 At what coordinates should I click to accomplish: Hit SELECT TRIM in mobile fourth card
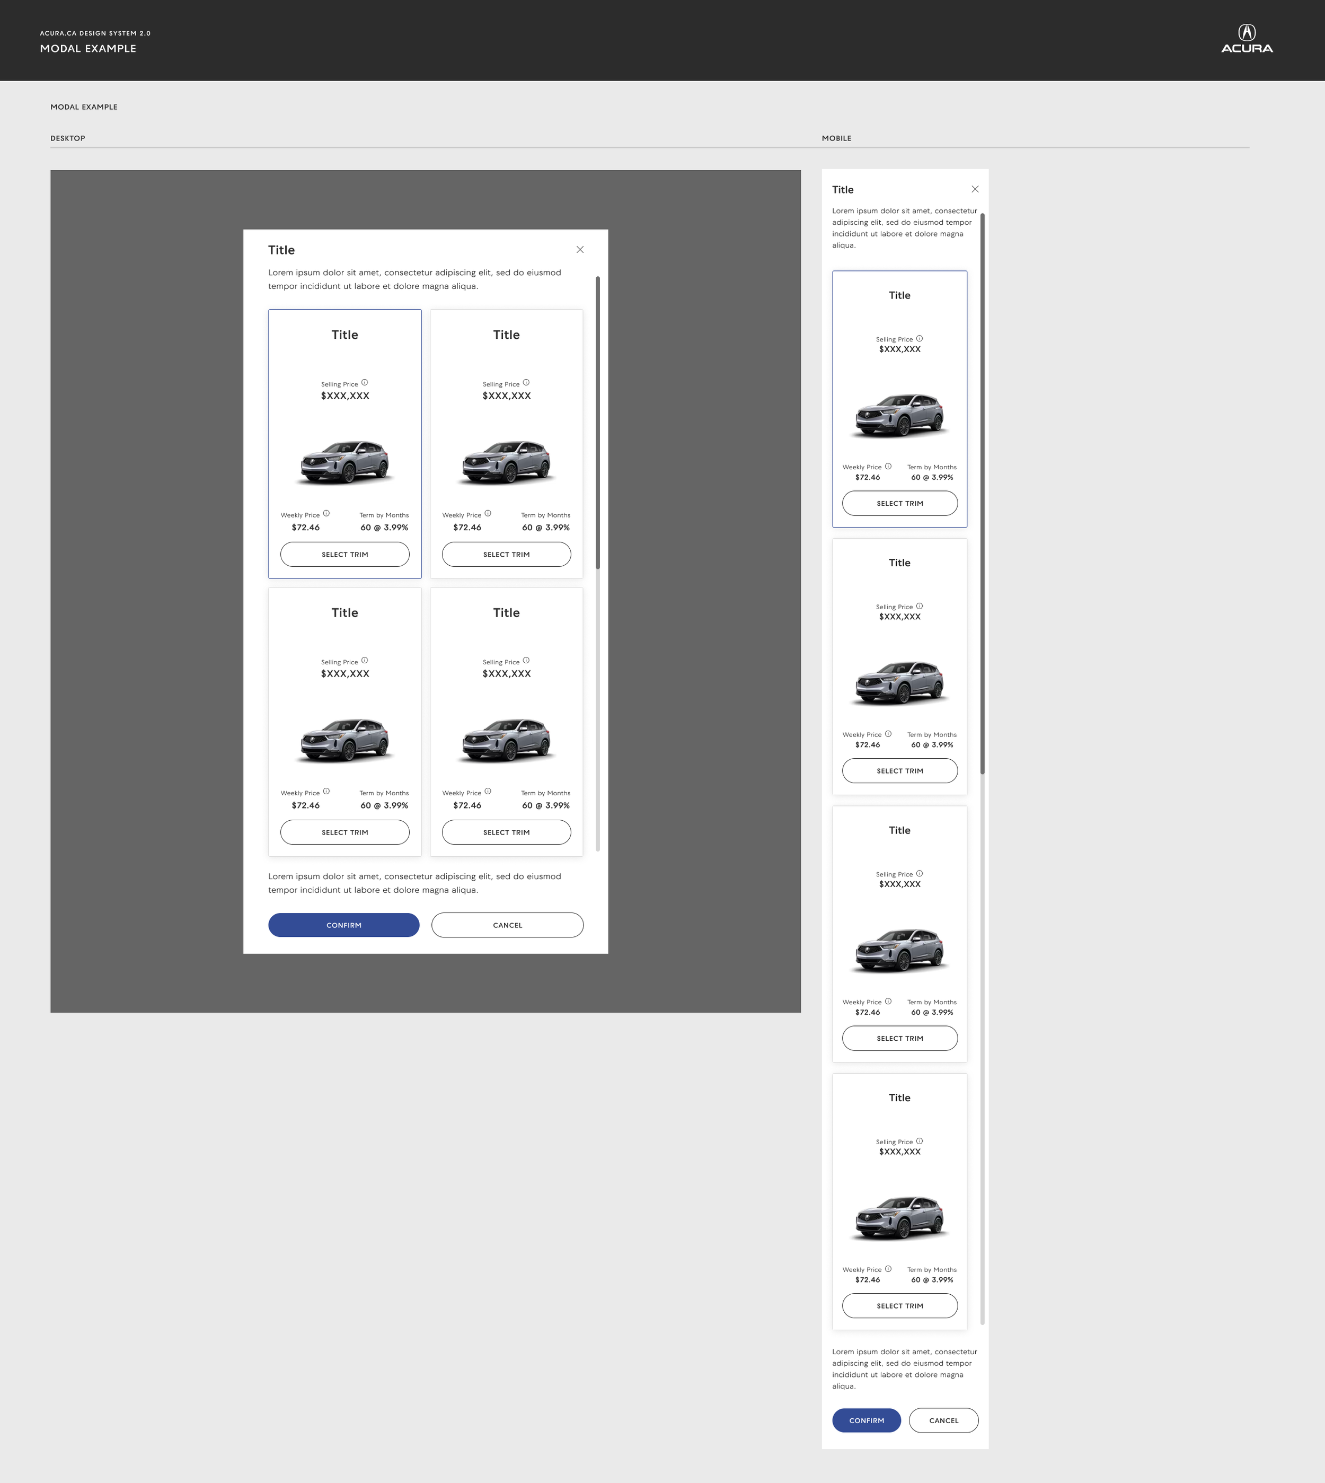tap(900, 1305)
